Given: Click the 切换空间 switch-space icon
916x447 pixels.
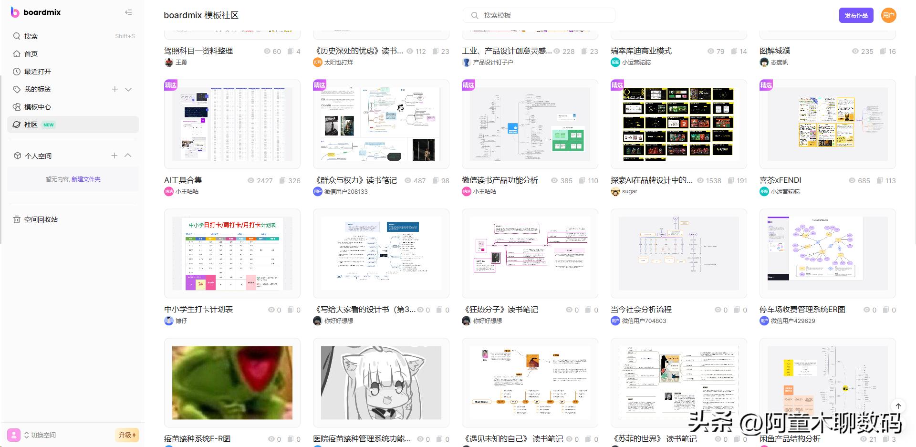Looking at the screenshot, I should point(27,435).
